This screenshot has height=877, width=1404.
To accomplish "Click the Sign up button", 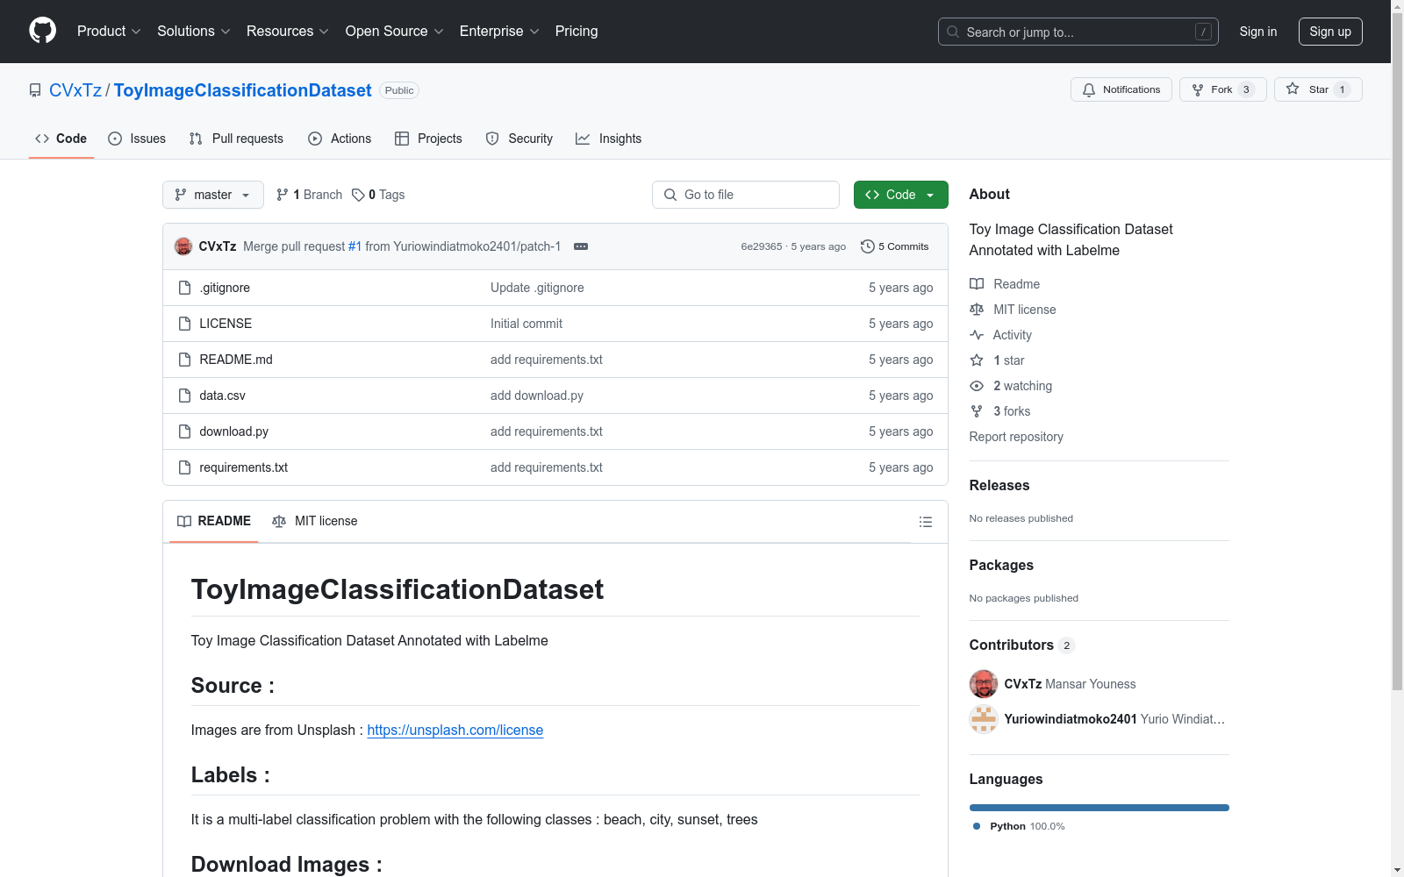I will [1330, 32].
